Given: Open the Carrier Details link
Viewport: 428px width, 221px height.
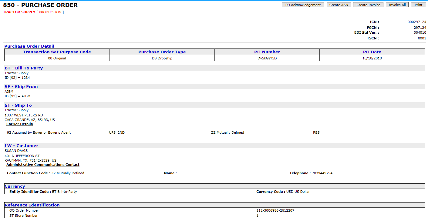Looking at the screenshot, I should [19, 124].
